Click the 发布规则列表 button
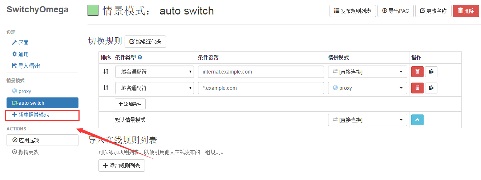Screen dimensions: 481x180 point(352,11)
